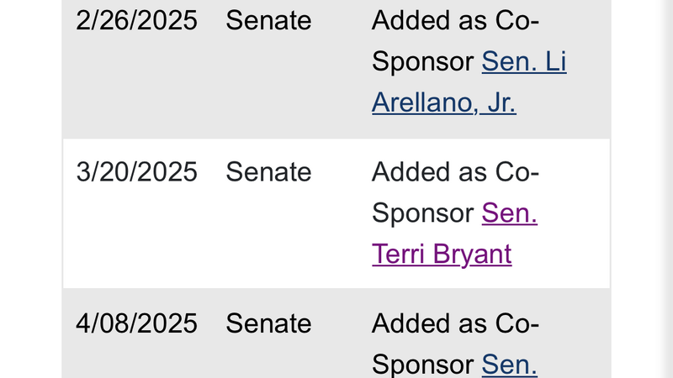Click the Sen. link in the 4/08/2025 row
This screenshot has height=378, width=673.
509,365
